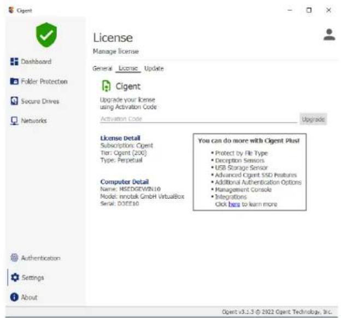Click the 'Manage license' subtitle

[116, 51]
